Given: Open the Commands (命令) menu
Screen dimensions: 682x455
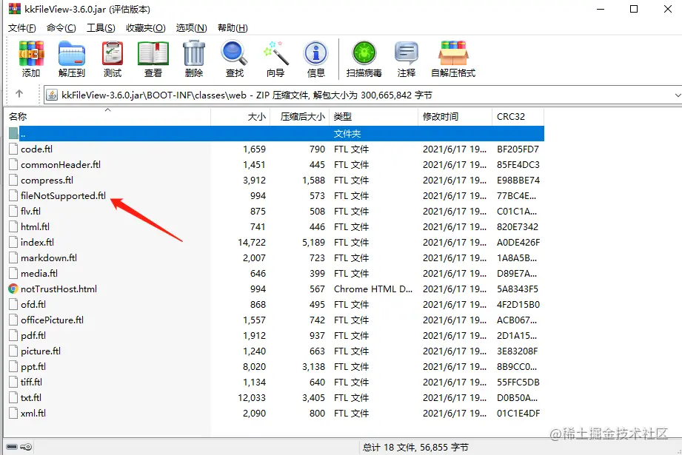Looking at the screenshot, I should 61,28.
